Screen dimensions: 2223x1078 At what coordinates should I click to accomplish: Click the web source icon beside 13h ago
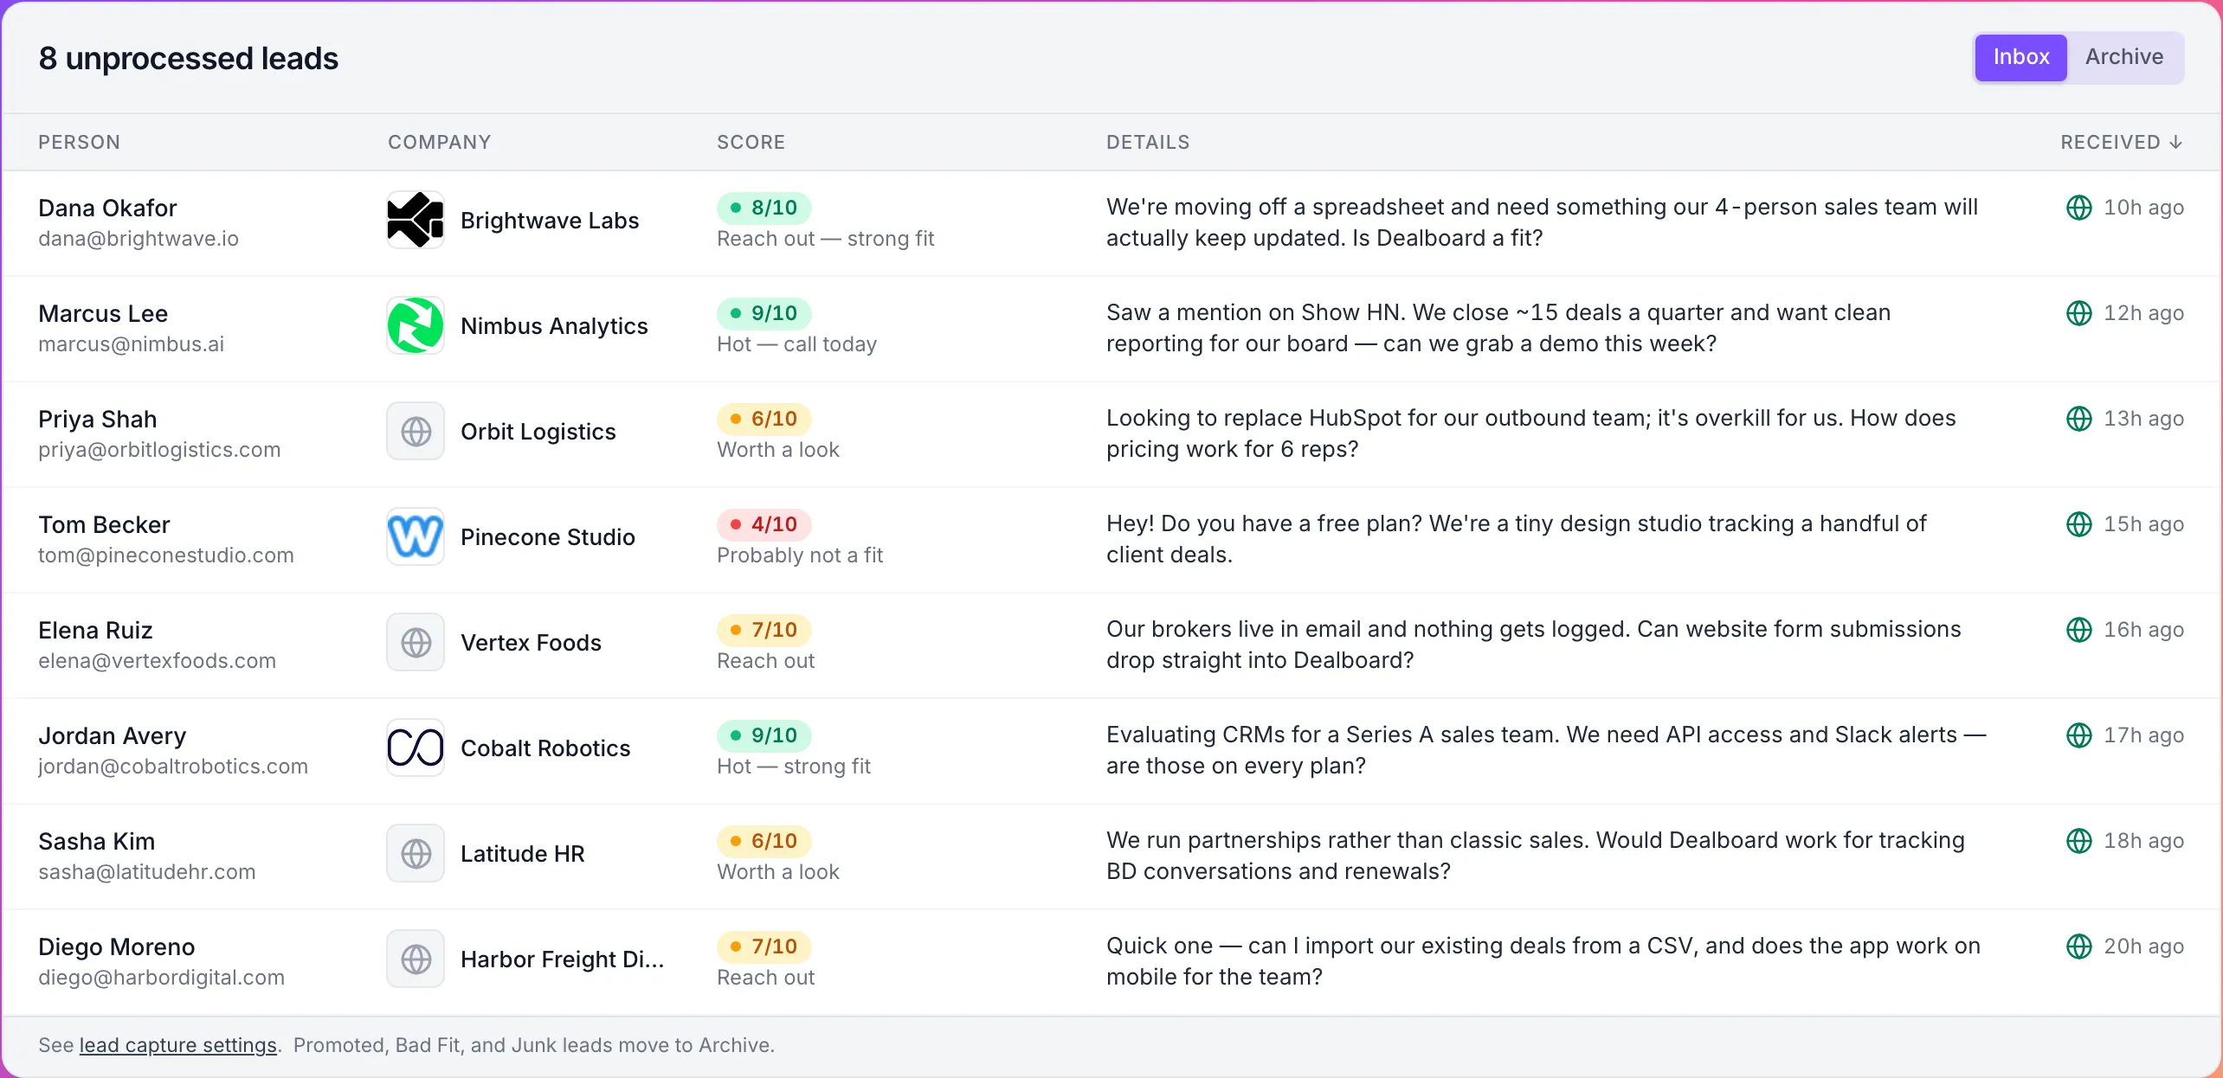pyautogui.click(x=2078, y=419)
